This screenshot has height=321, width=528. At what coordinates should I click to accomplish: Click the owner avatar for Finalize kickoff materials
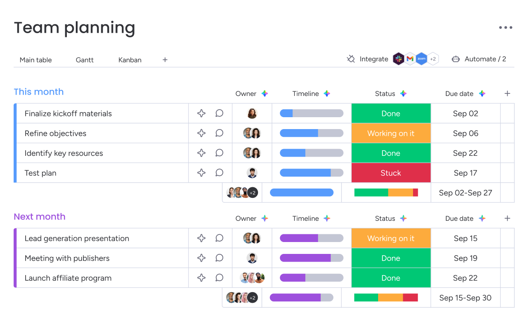click(252, 113)
